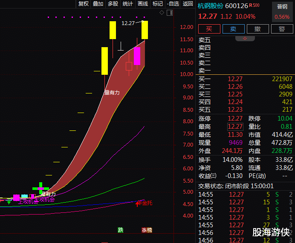
Task: Click the 交易状态 closing status line
Action: point(236,186)
